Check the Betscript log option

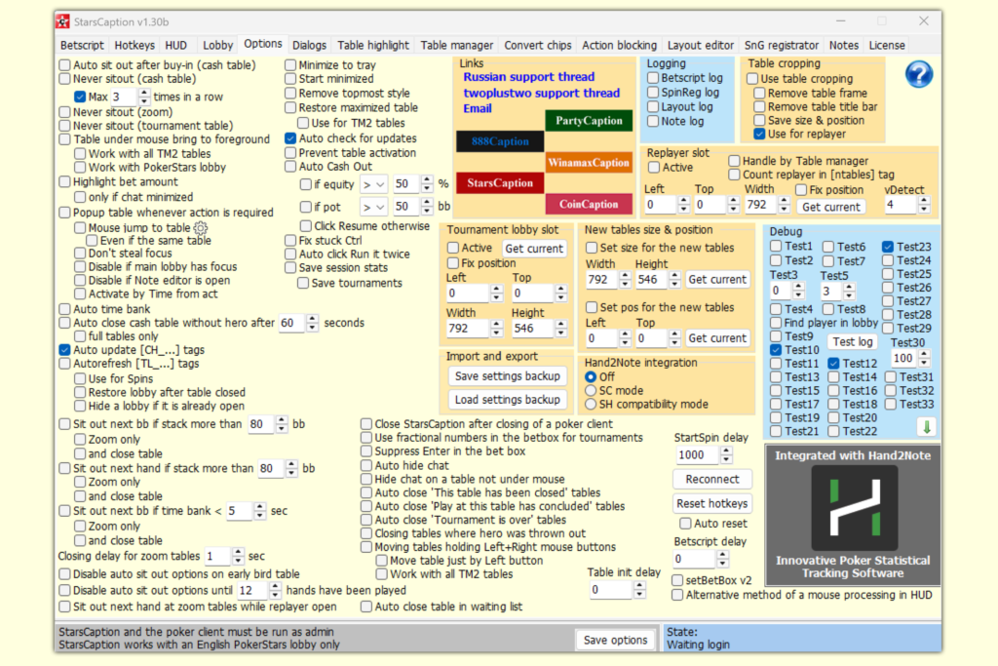(x=653, y=78)
